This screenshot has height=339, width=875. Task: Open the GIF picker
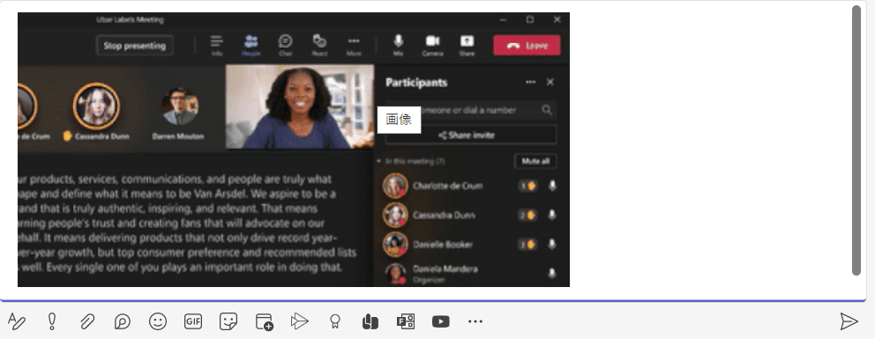click(x=193, y=321)
